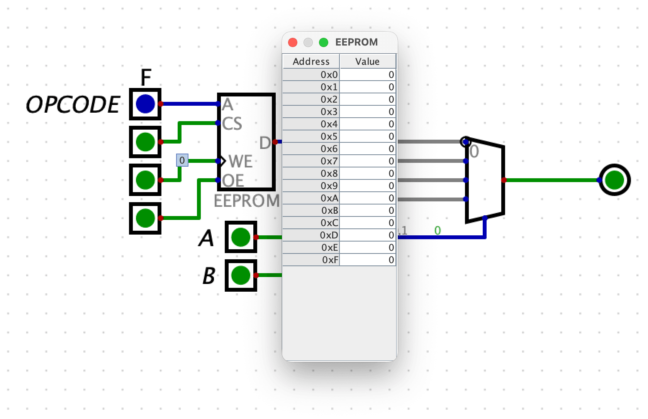This screenshot has width=648, height=419.
Task: Select the value cell for address 0x3
Action: pyautogui.click(x=368, y=112)
